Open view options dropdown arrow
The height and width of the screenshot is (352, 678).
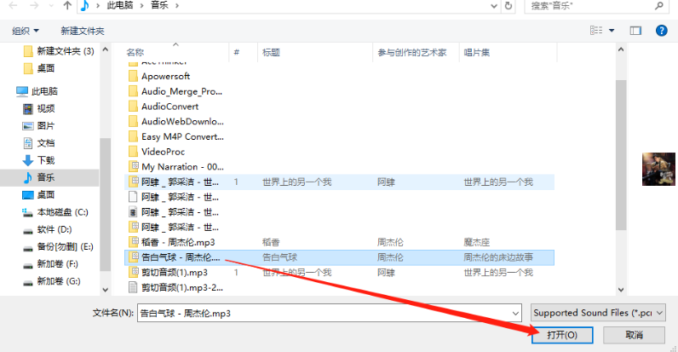click(x=612, y=31)
